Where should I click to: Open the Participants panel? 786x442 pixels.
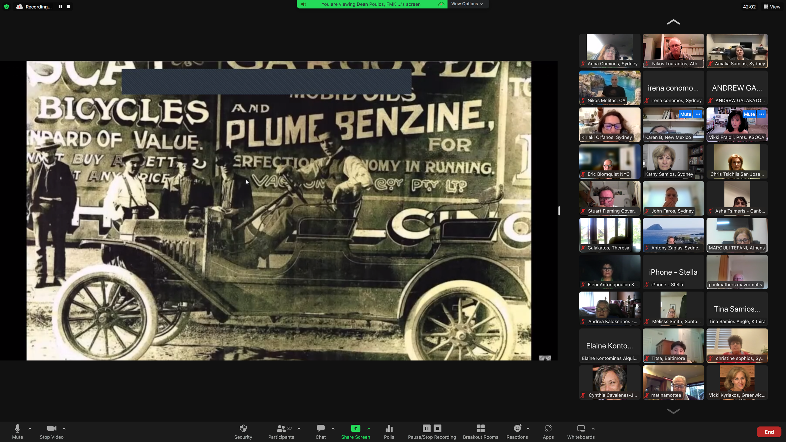click(x=281, y=429)
